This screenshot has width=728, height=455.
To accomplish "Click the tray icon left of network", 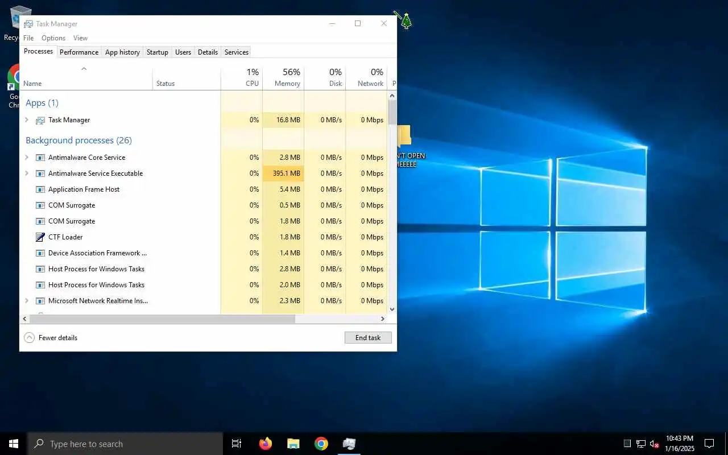I will click(627, 444).
